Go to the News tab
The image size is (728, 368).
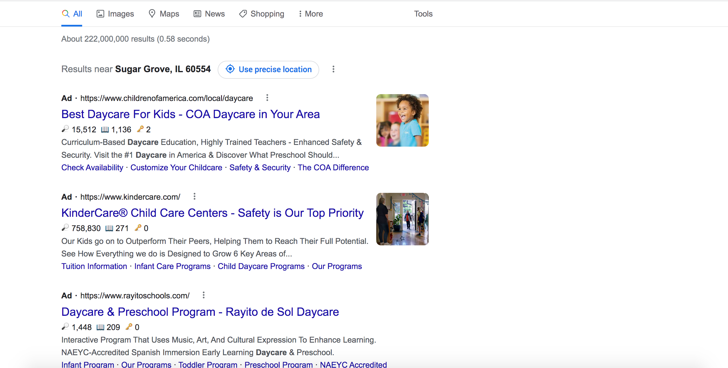pos(209,14)
